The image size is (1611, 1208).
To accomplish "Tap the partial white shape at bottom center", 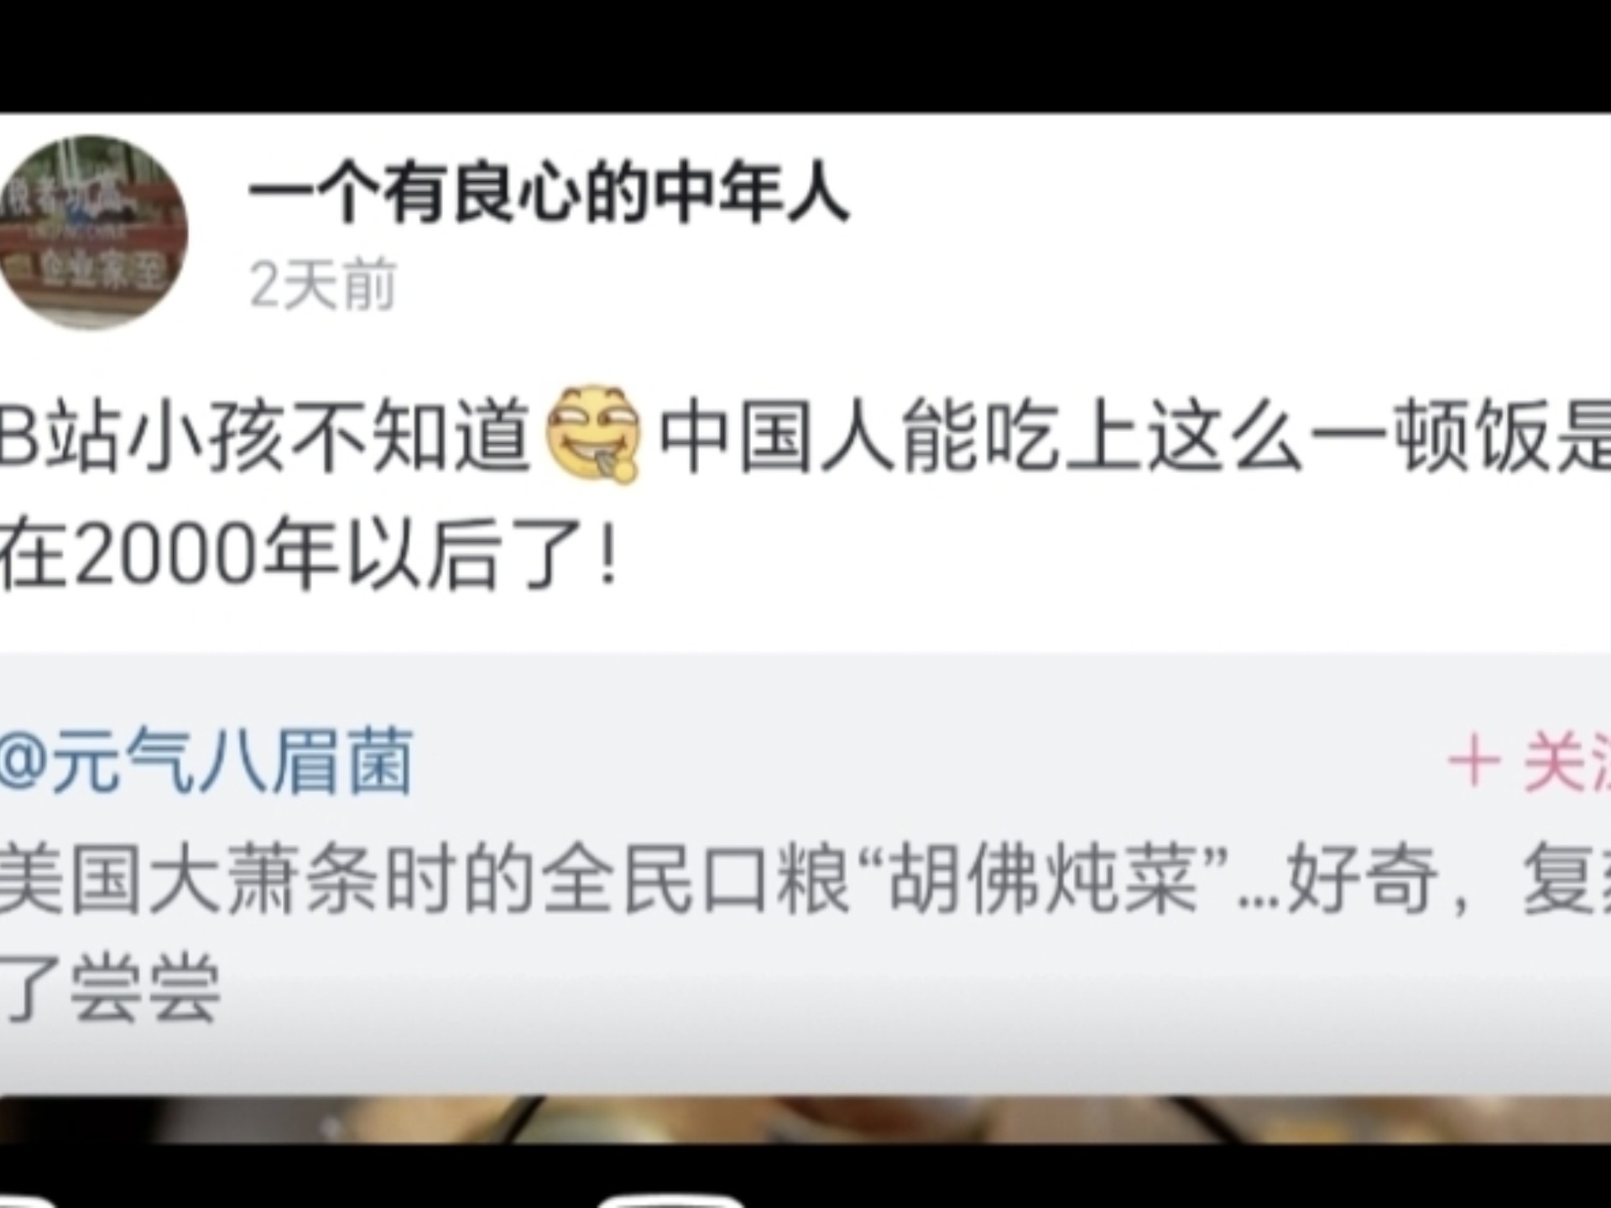I will [671, 1200].
